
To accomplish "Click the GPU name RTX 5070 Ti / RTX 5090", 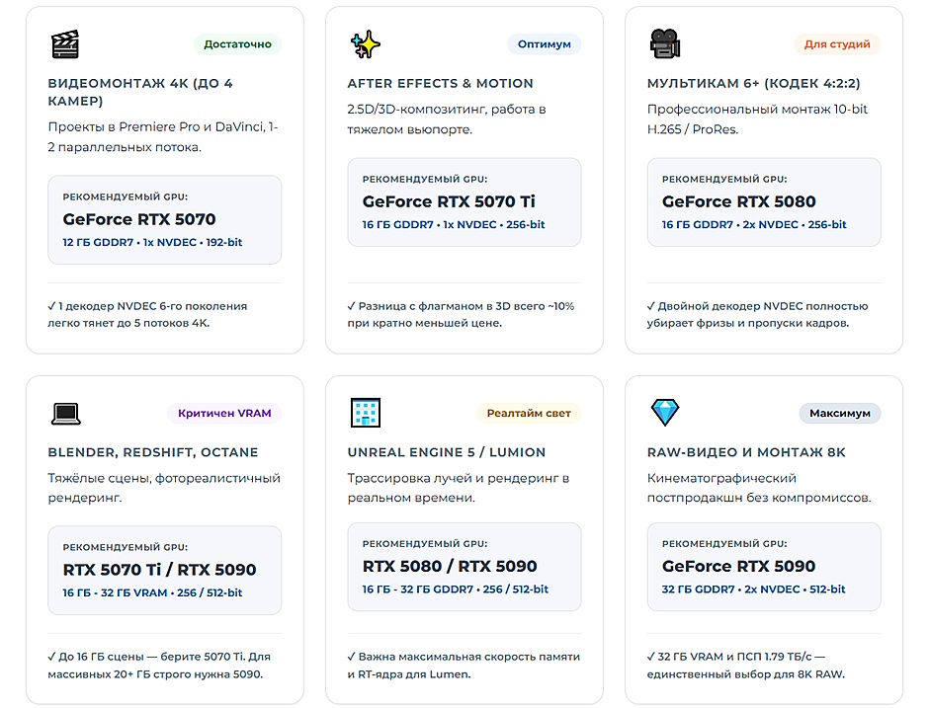I will (159, 570).
